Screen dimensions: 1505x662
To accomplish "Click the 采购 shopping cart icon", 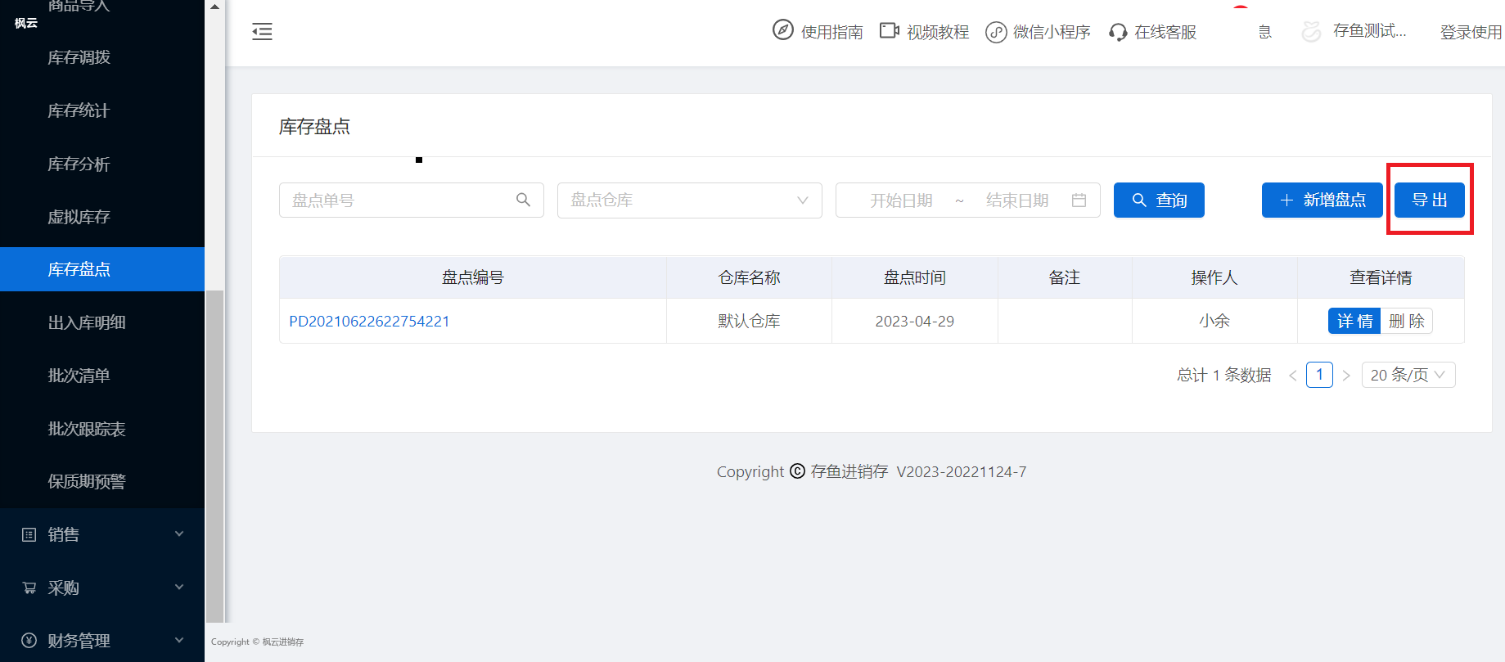I will coord(29,588).
